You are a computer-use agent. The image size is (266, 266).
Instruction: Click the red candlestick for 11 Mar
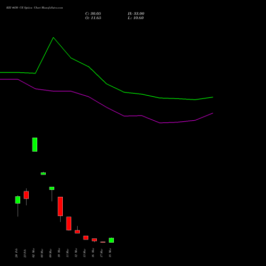coord(69,223)
